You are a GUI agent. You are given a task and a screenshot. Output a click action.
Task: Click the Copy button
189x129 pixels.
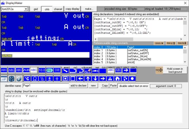(105, 85)
